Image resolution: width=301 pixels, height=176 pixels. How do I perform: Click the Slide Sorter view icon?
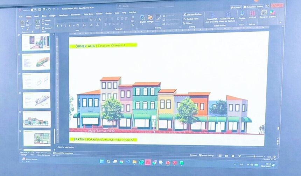pyautogui.click(x=226, y=156)
